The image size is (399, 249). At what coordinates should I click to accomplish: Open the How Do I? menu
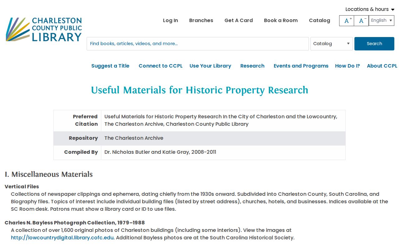348,66
